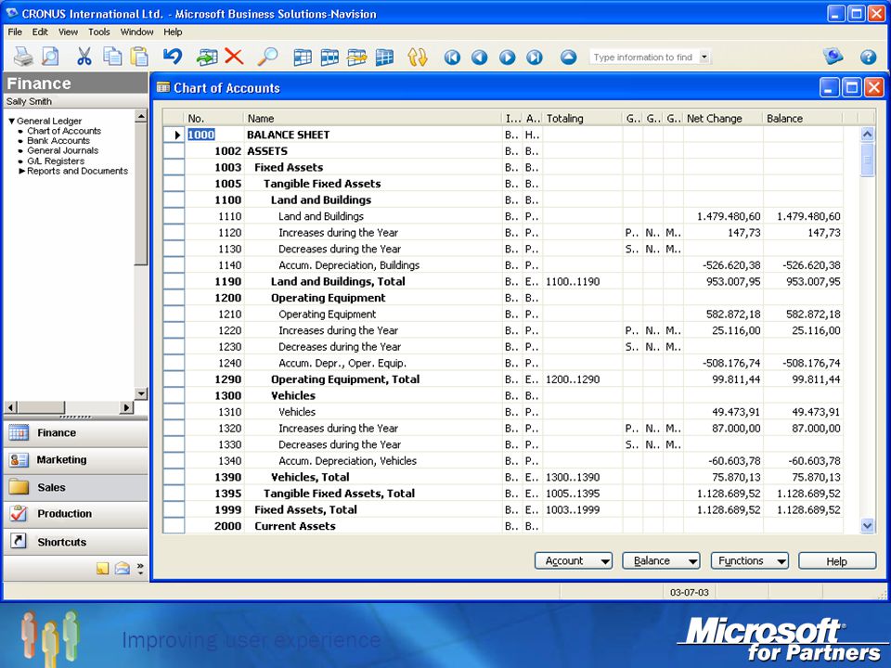This screenshot has width=891, height=668.
Task: Click the Table Filter icon
Action: 329,58
